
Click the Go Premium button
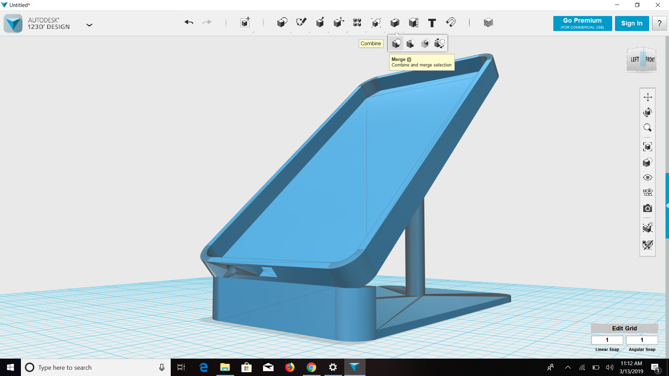[582, 23]
